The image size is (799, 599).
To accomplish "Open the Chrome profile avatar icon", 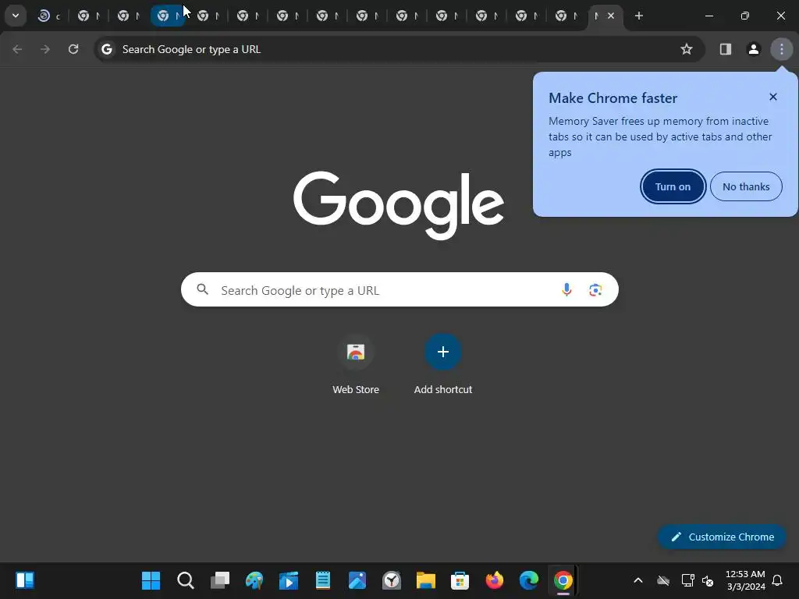I will coord(753,49).
